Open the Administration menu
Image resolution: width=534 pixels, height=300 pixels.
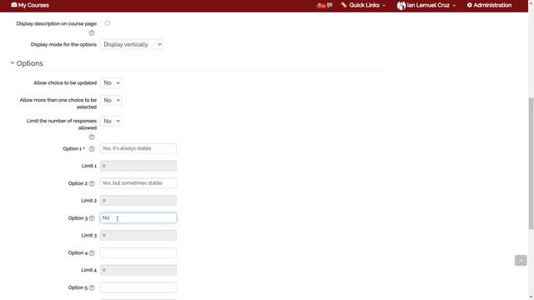click(490, 5)
